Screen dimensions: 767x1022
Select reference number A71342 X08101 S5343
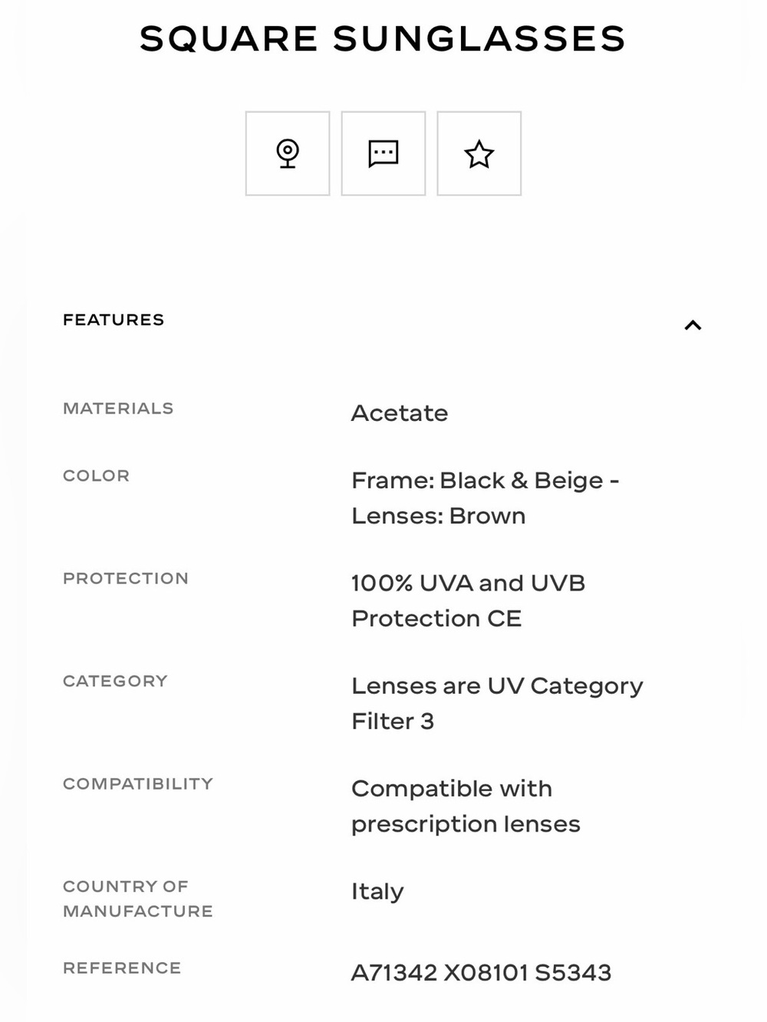pyautogui.click(x=481, y=973)
